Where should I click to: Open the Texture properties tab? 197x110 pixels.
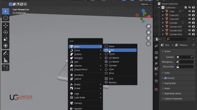coord(156,89)
